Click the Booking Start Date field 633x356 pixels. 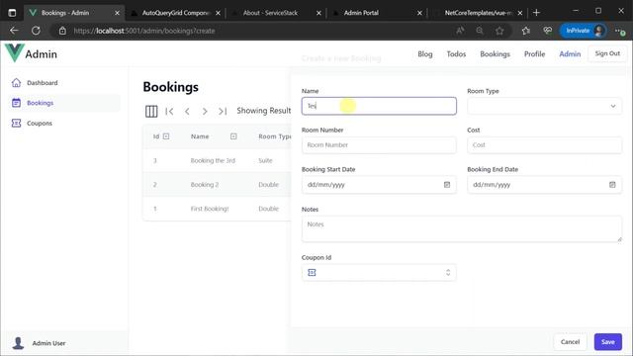379,185
